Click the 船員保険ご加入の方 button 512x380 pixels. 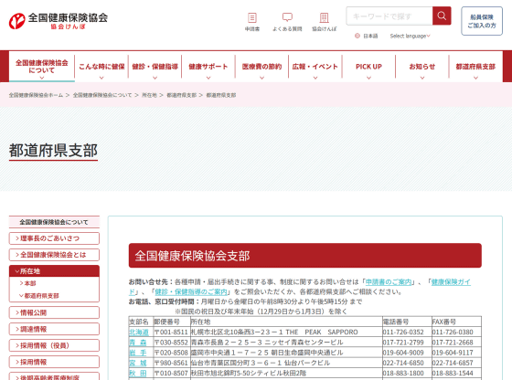(482, 21)
